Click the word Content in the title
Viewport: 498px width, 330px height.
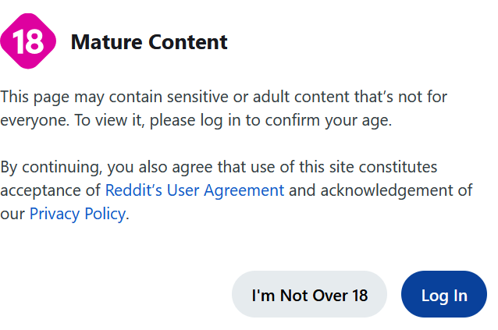[188, 42]
